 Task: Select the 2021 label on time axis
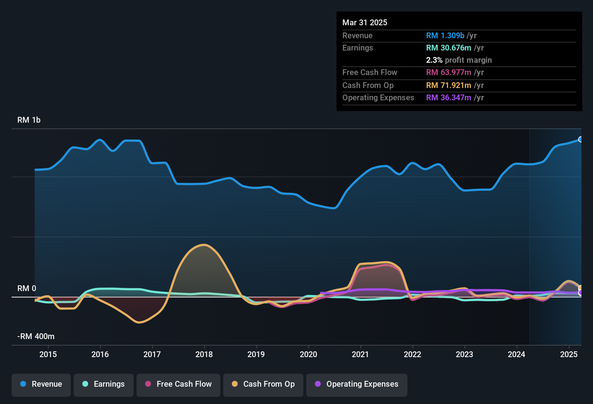pyautogui.click(x=360, y=354)
